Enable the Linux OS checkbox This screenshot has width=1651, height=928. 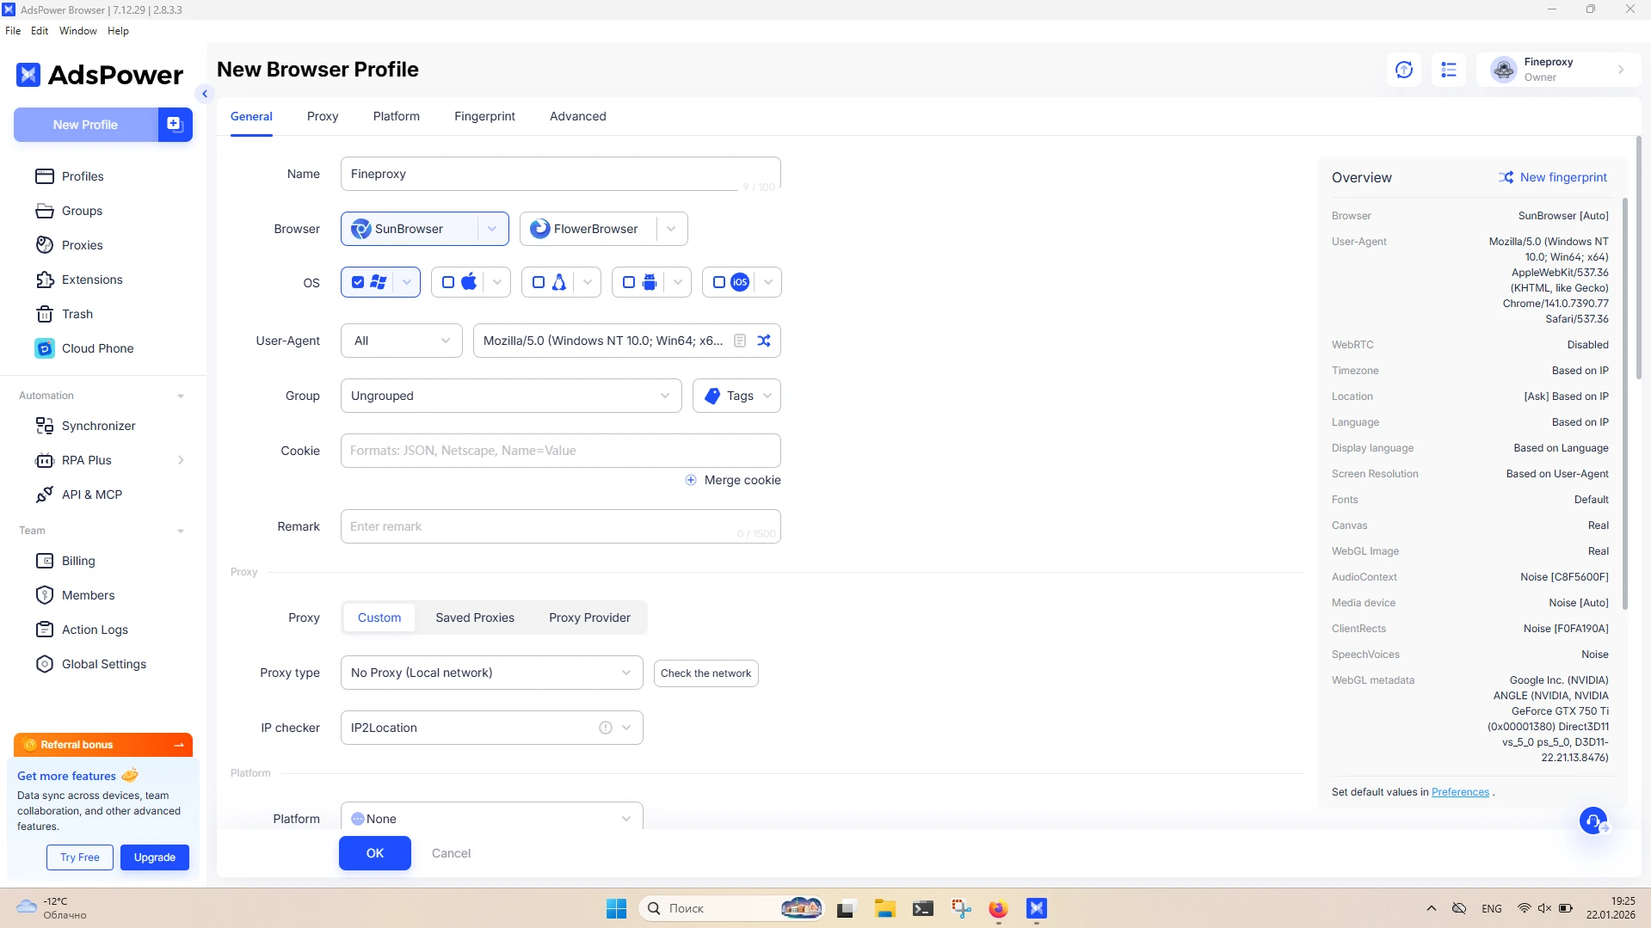[539, 282]
